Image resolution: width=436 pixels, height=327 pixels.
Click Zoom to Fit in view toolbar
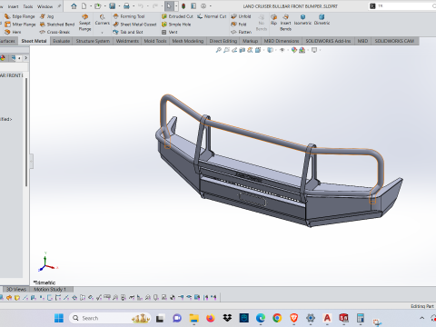tap(218, 50)
